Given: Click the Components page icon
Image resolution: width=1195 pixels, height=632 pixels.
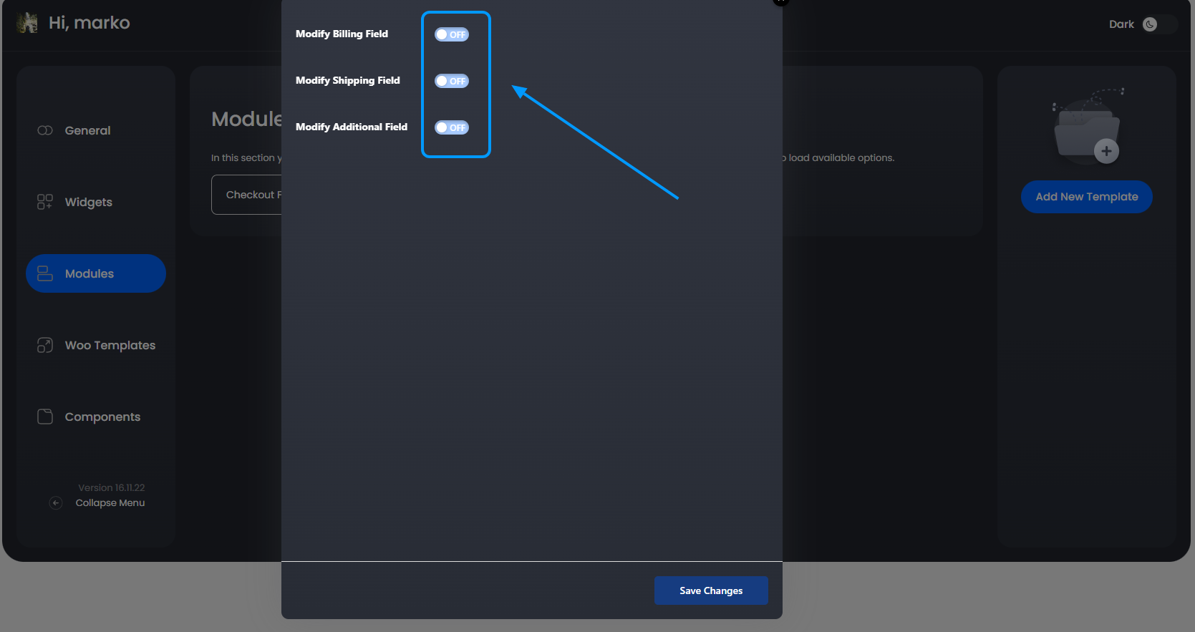Looking at the screenshot, I should coord(45,417).
